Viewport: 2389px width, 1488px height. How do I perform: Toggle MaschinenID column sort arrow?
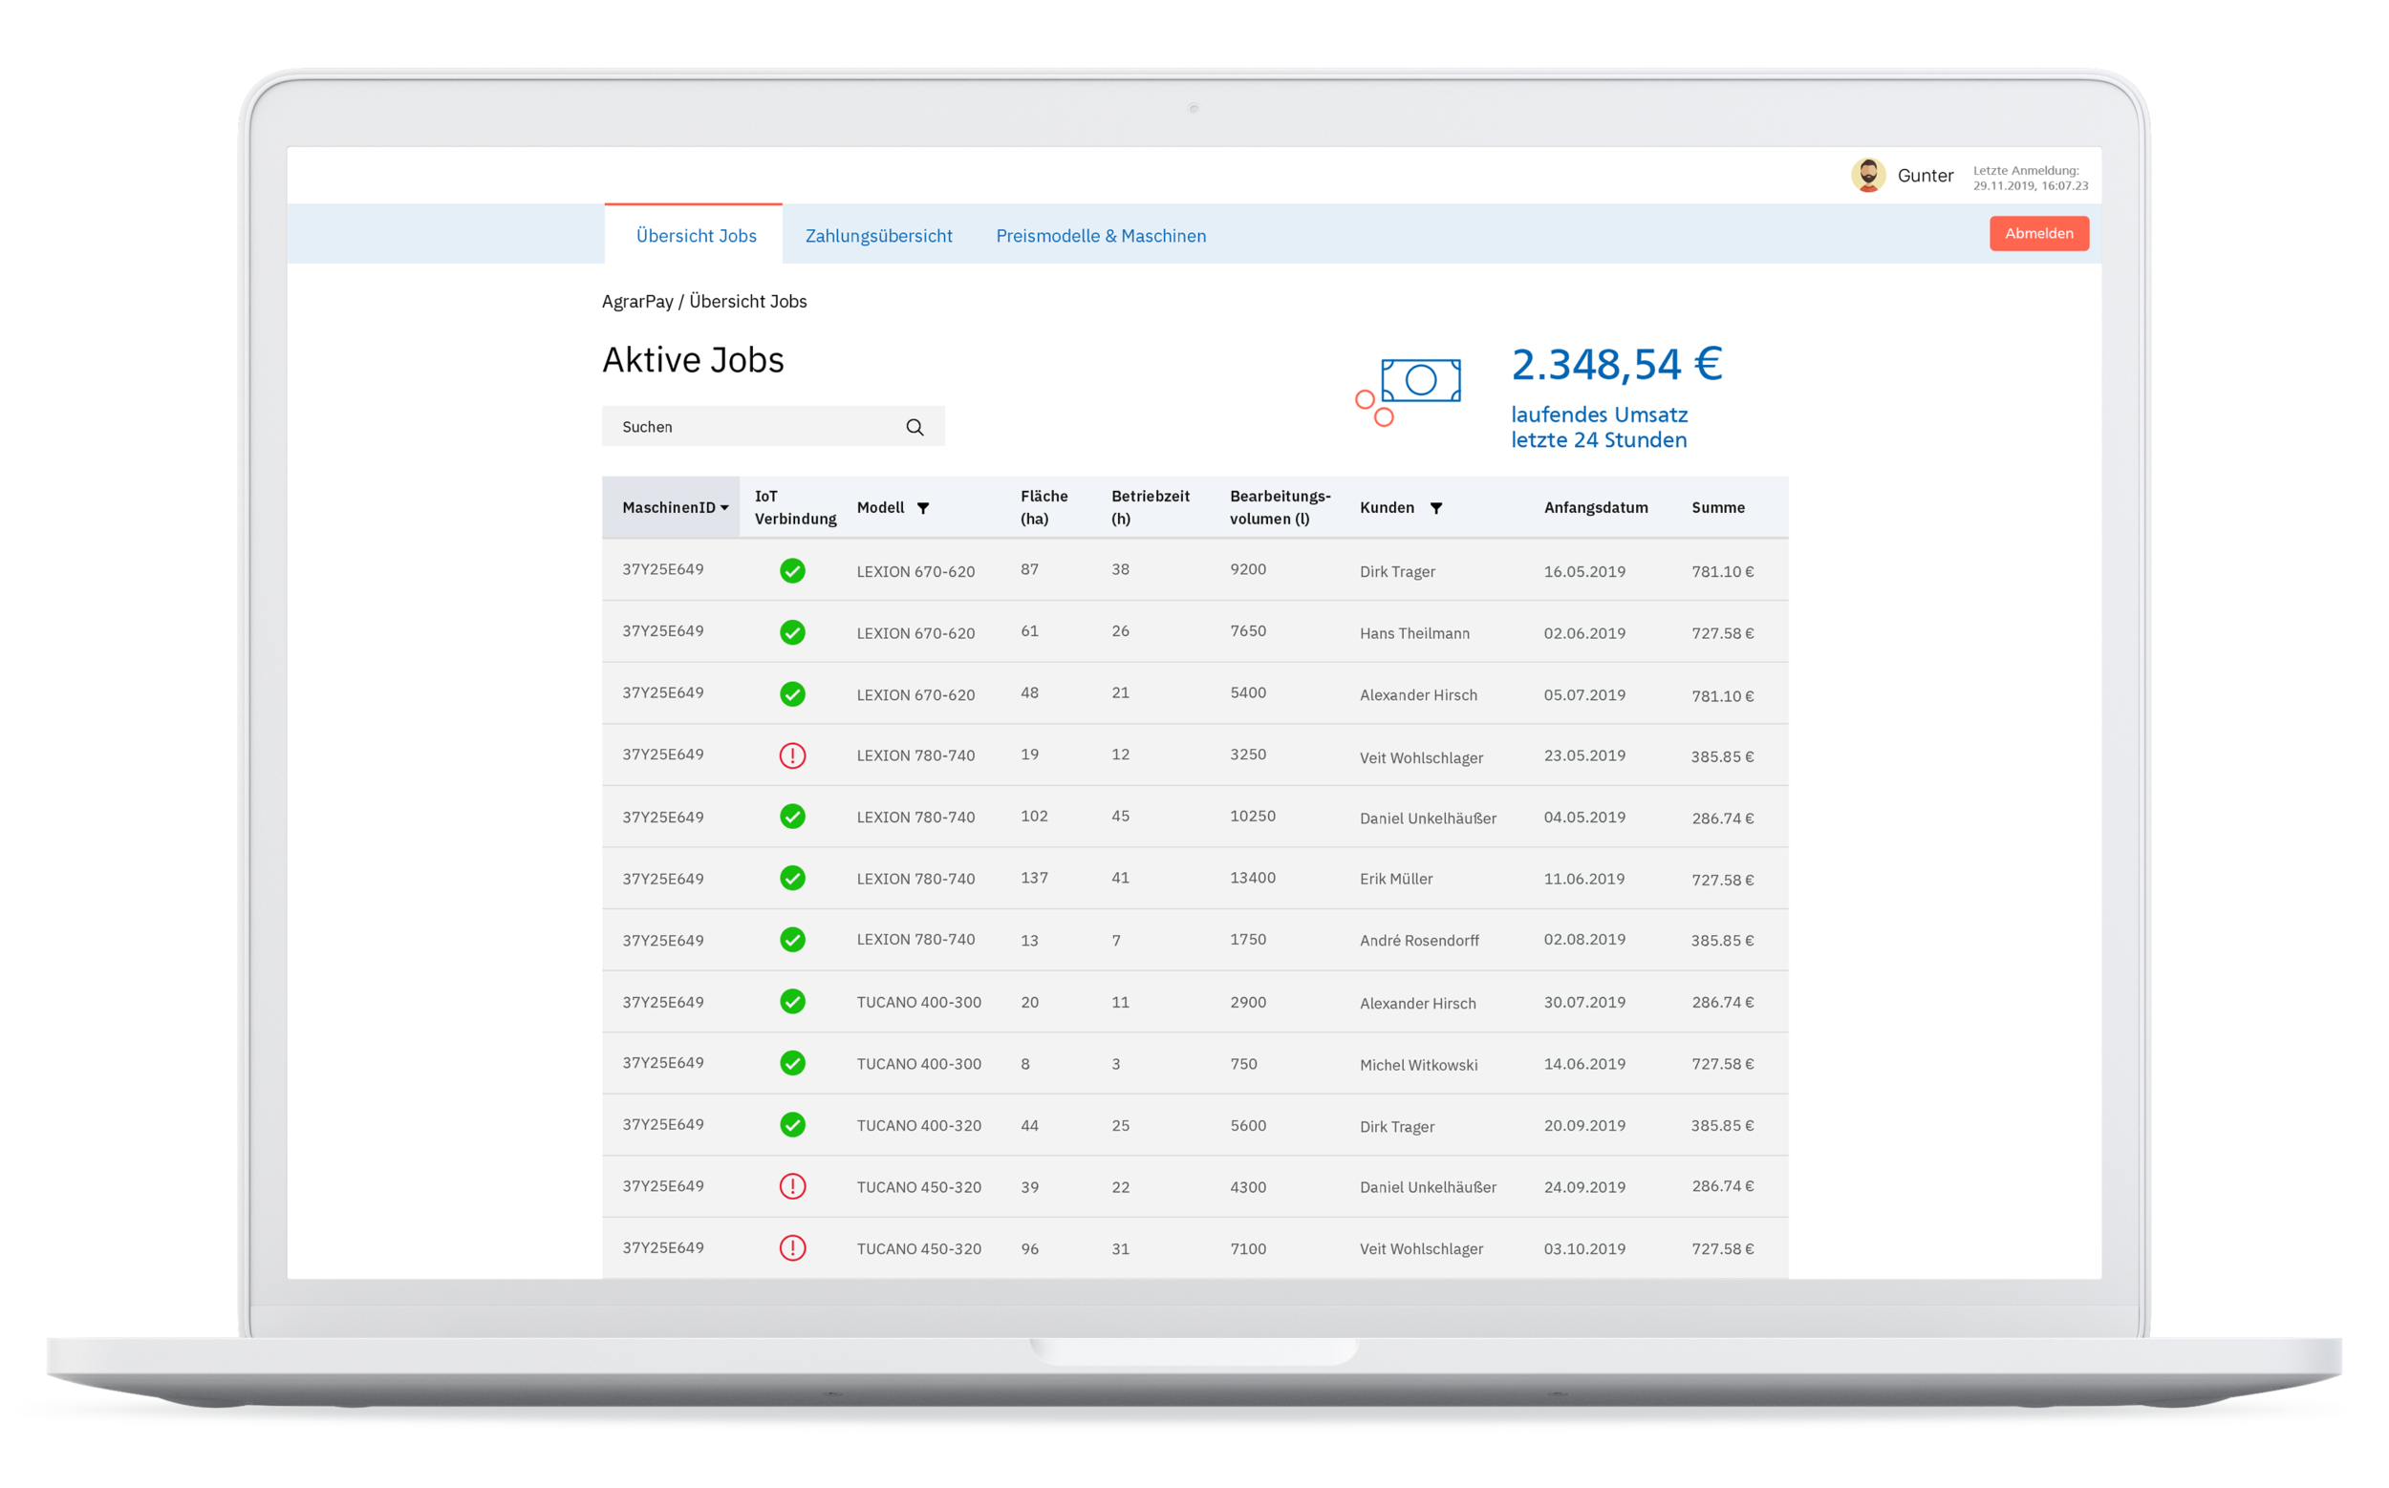coord(724,508)
